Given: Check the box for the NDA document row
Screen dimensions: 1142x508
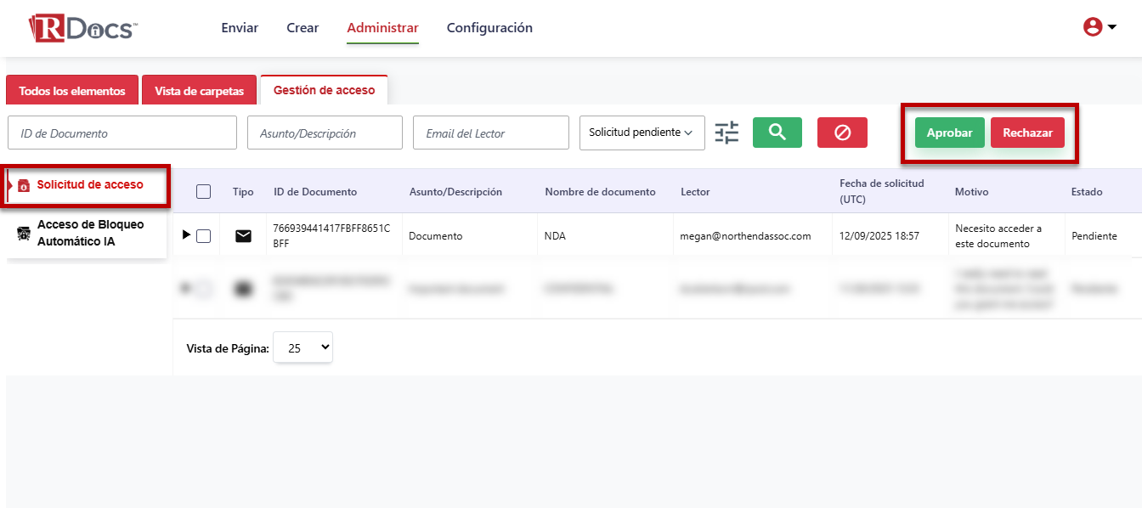Looking at the screenshot, I should click(x=203, y=236).
